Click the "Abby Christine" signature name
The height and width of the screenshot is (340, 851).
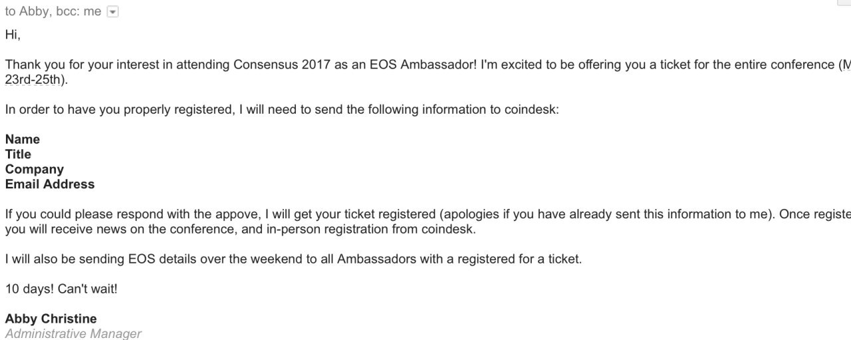[51, 319]
